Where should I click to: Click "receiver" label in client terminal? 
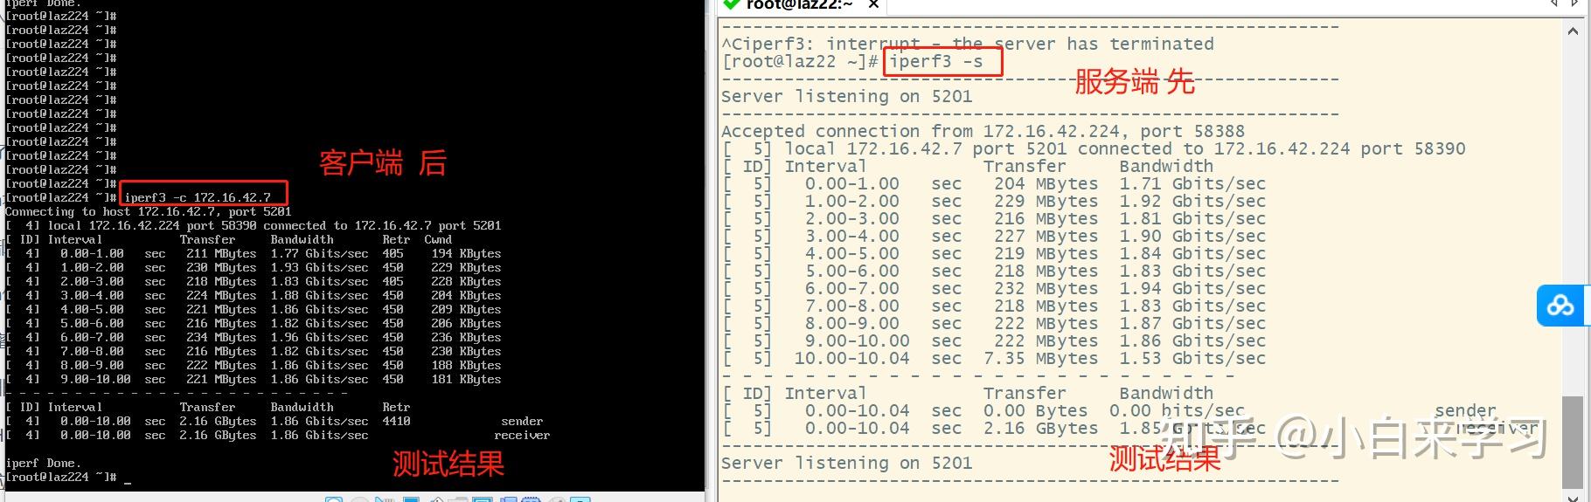pyautogui.click(x=522, y=435)
